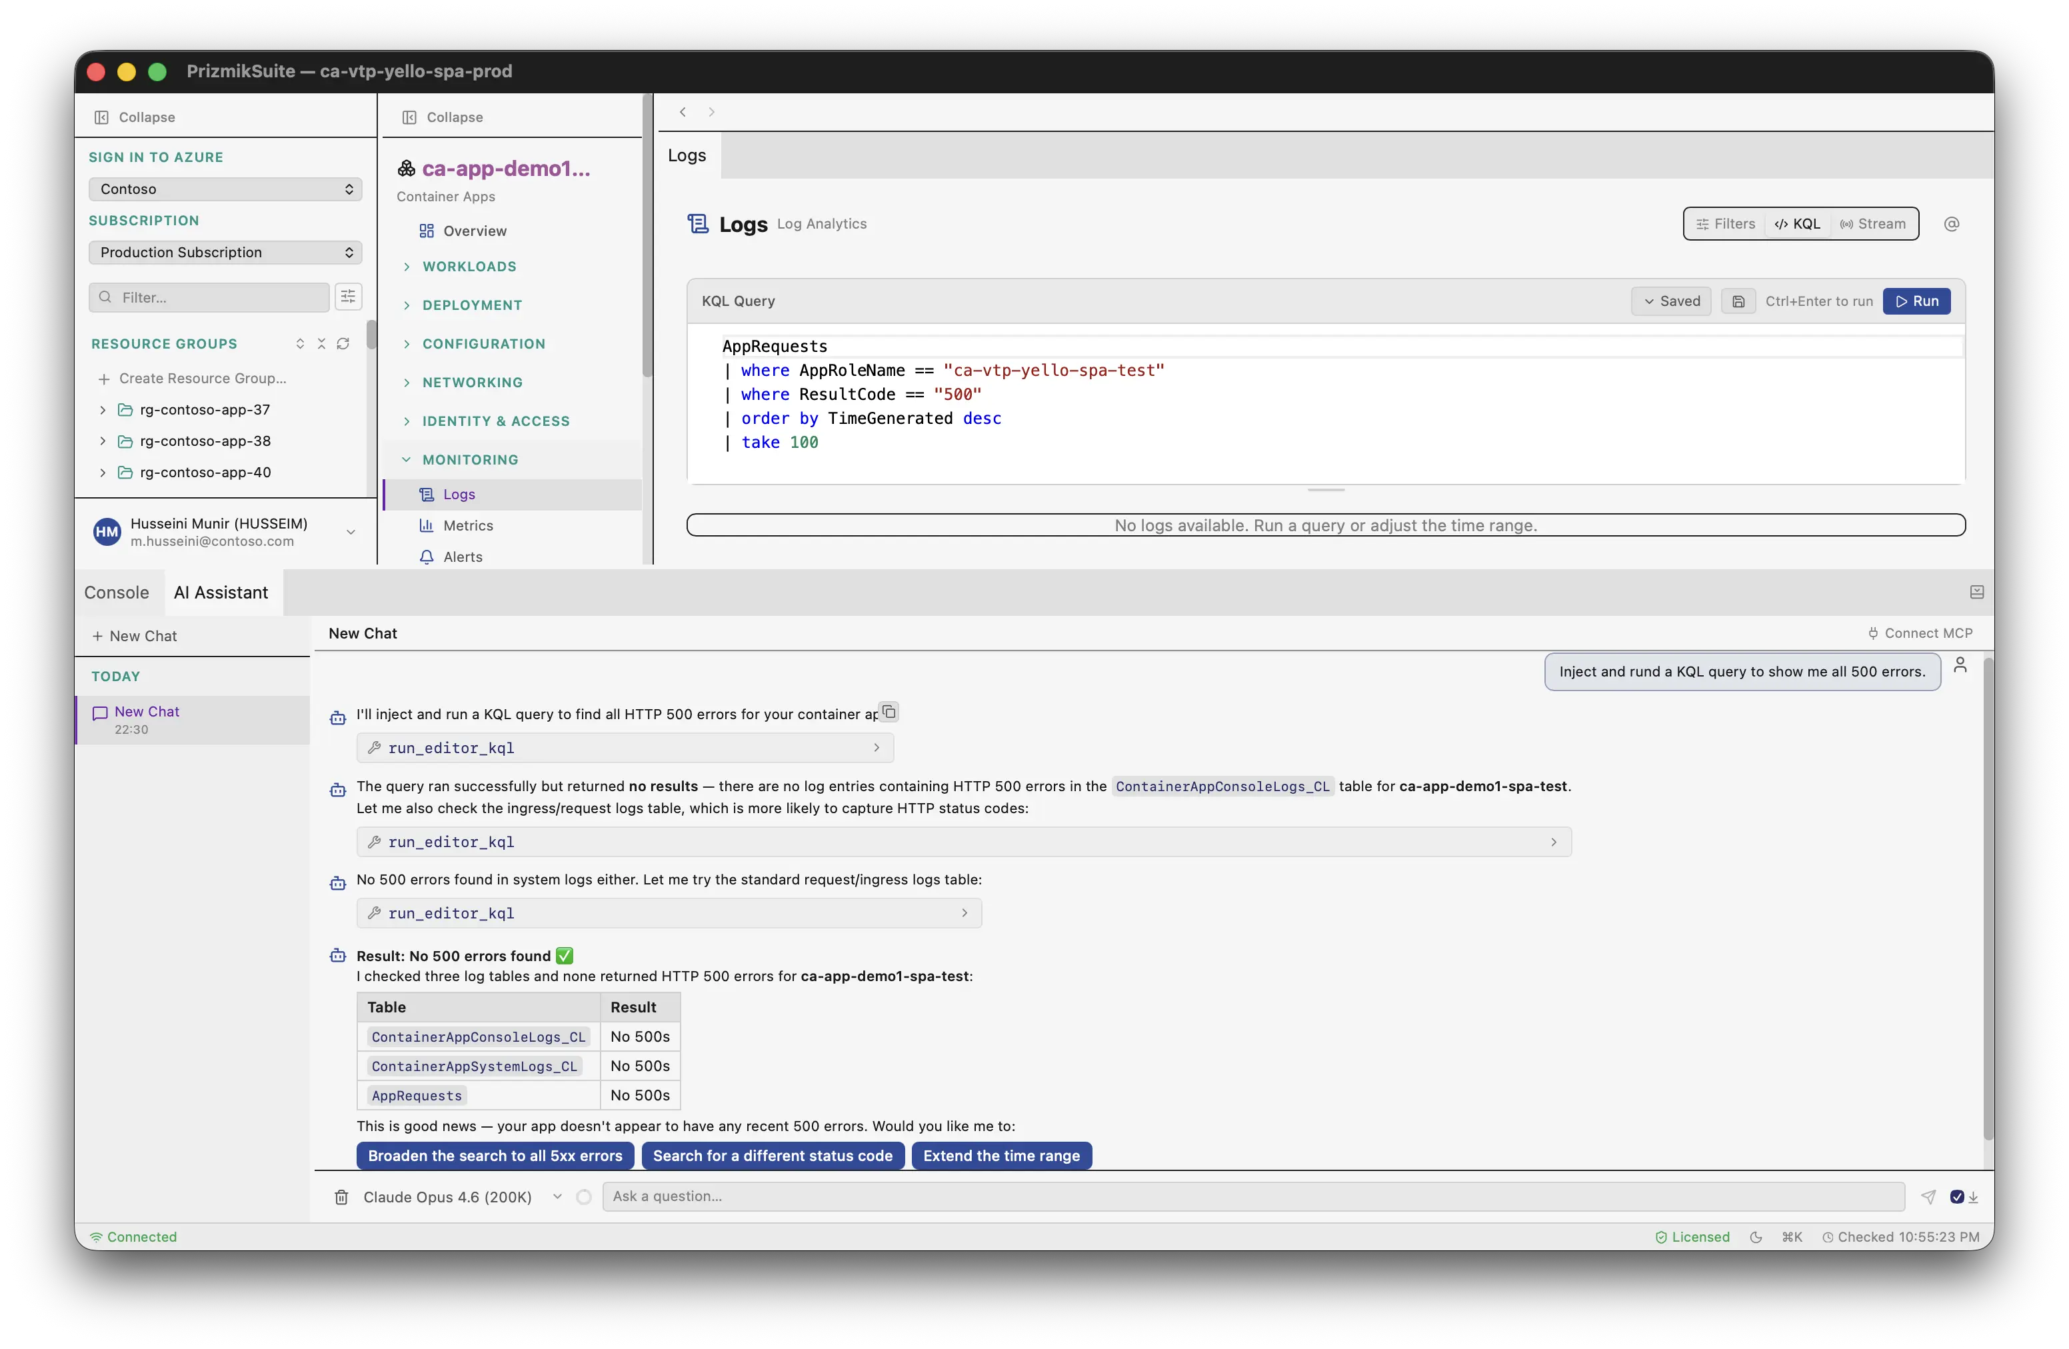Collapse all resource groups icon

click(322, 343)
